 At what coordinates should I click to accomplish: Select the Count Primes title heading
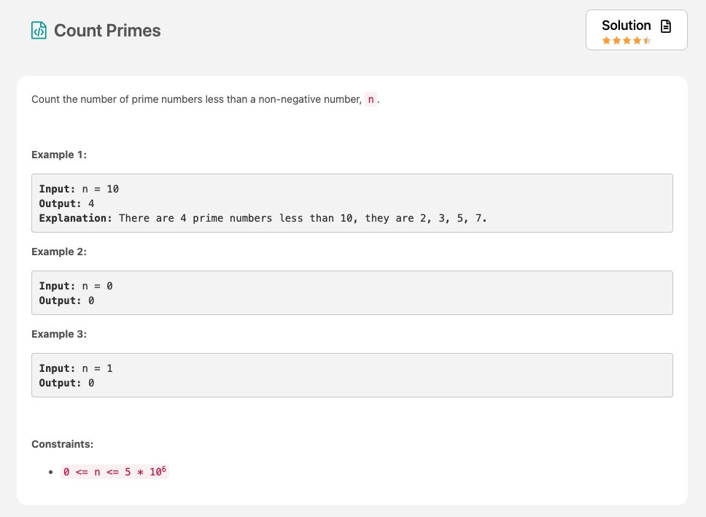[107, 31]
